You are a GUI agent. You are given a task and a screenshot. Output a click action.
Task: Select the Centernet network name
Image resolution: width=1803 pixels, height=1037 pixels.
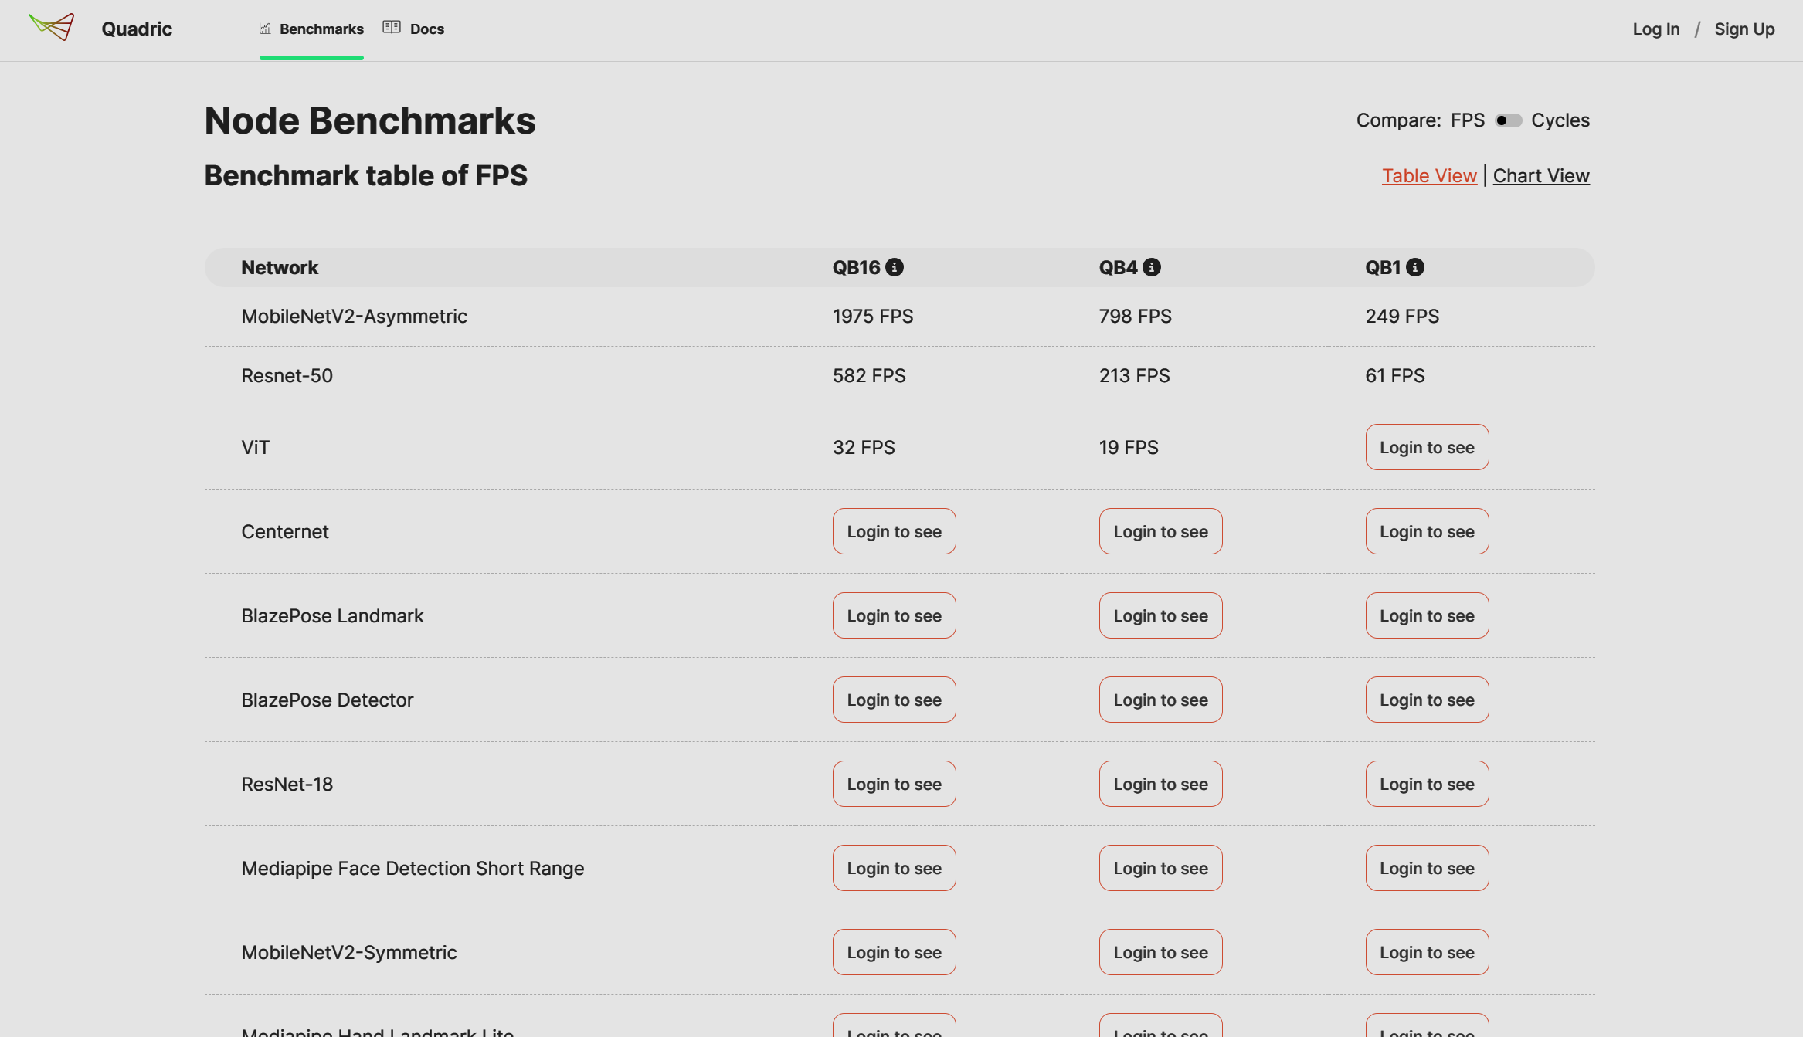click(284, 532)
